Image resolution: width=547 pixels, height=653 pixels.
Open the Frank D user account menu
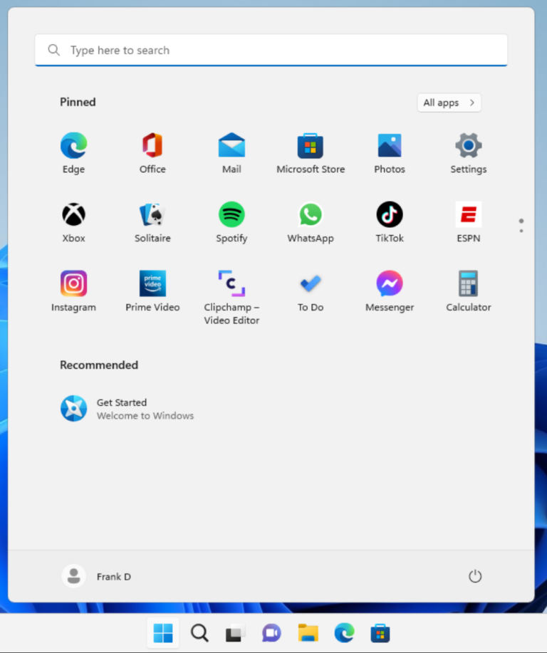[97, 576]
